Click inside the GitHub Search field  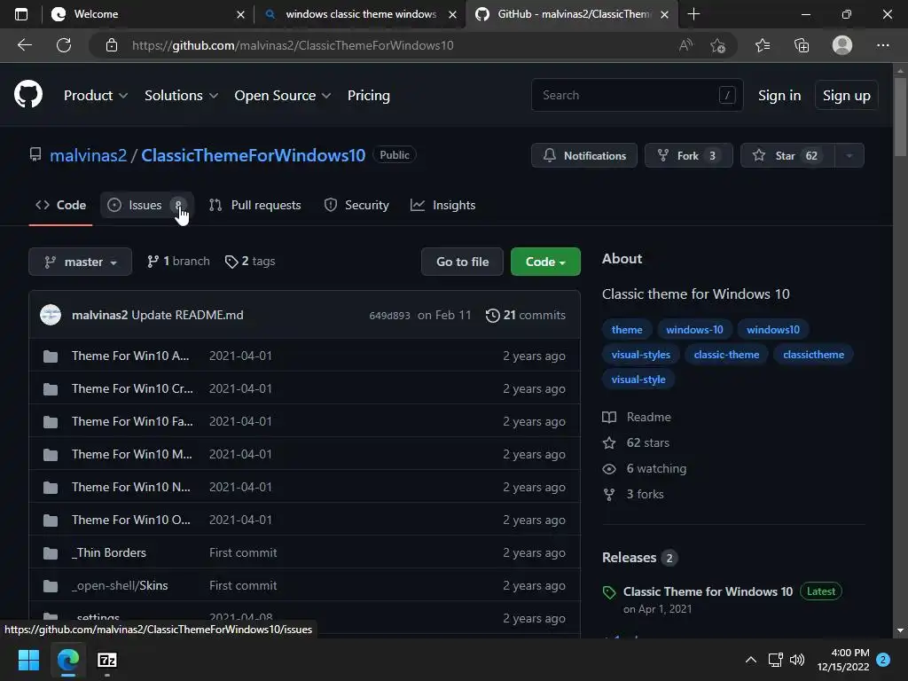[637, 95]
